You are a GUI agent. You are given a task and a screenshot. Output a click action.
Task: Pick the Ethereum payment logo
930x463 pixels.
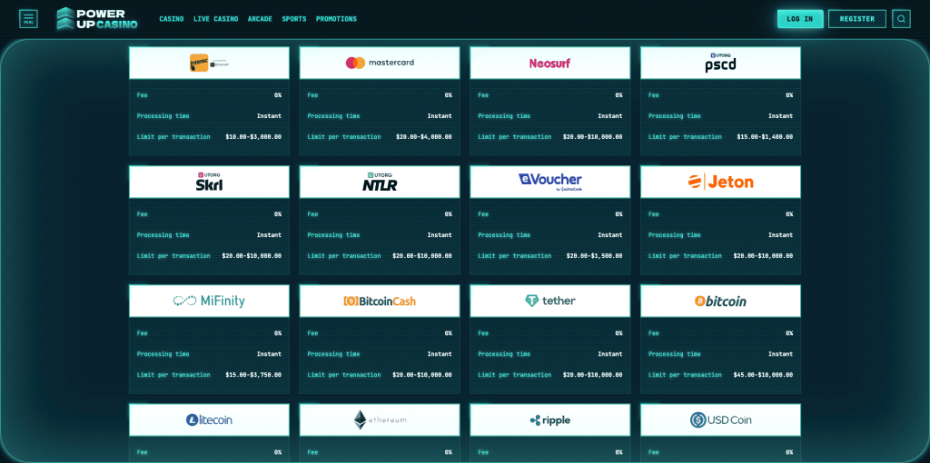coord(380,420)
